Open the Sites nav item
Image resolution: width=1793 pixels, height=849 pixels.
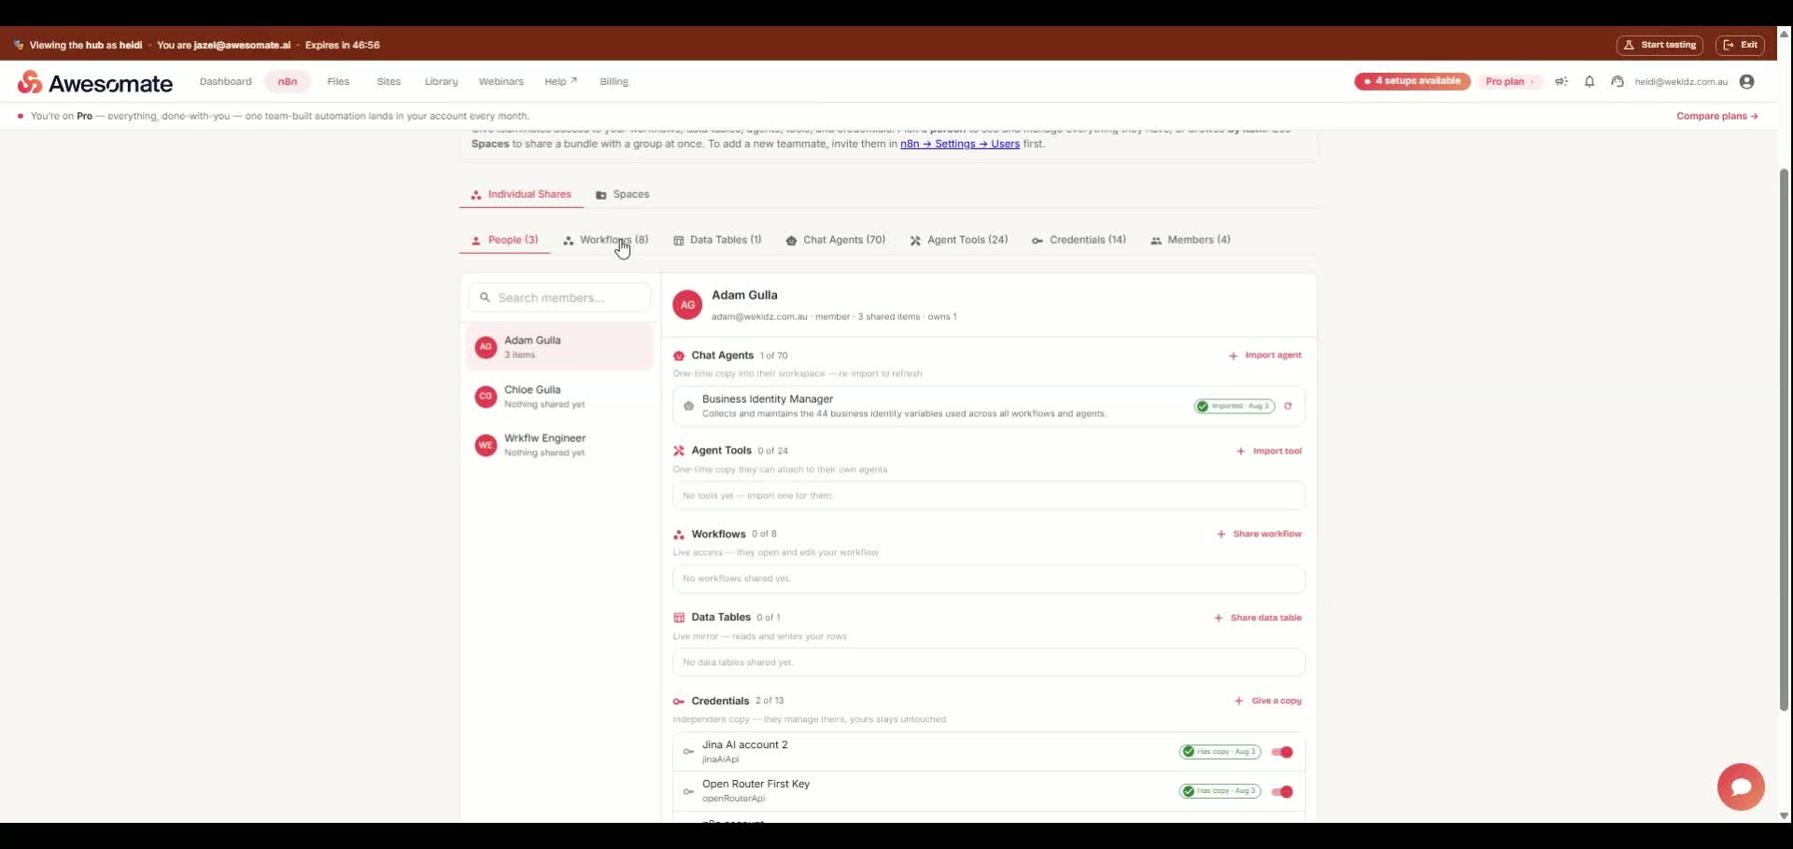click(388, 82)
